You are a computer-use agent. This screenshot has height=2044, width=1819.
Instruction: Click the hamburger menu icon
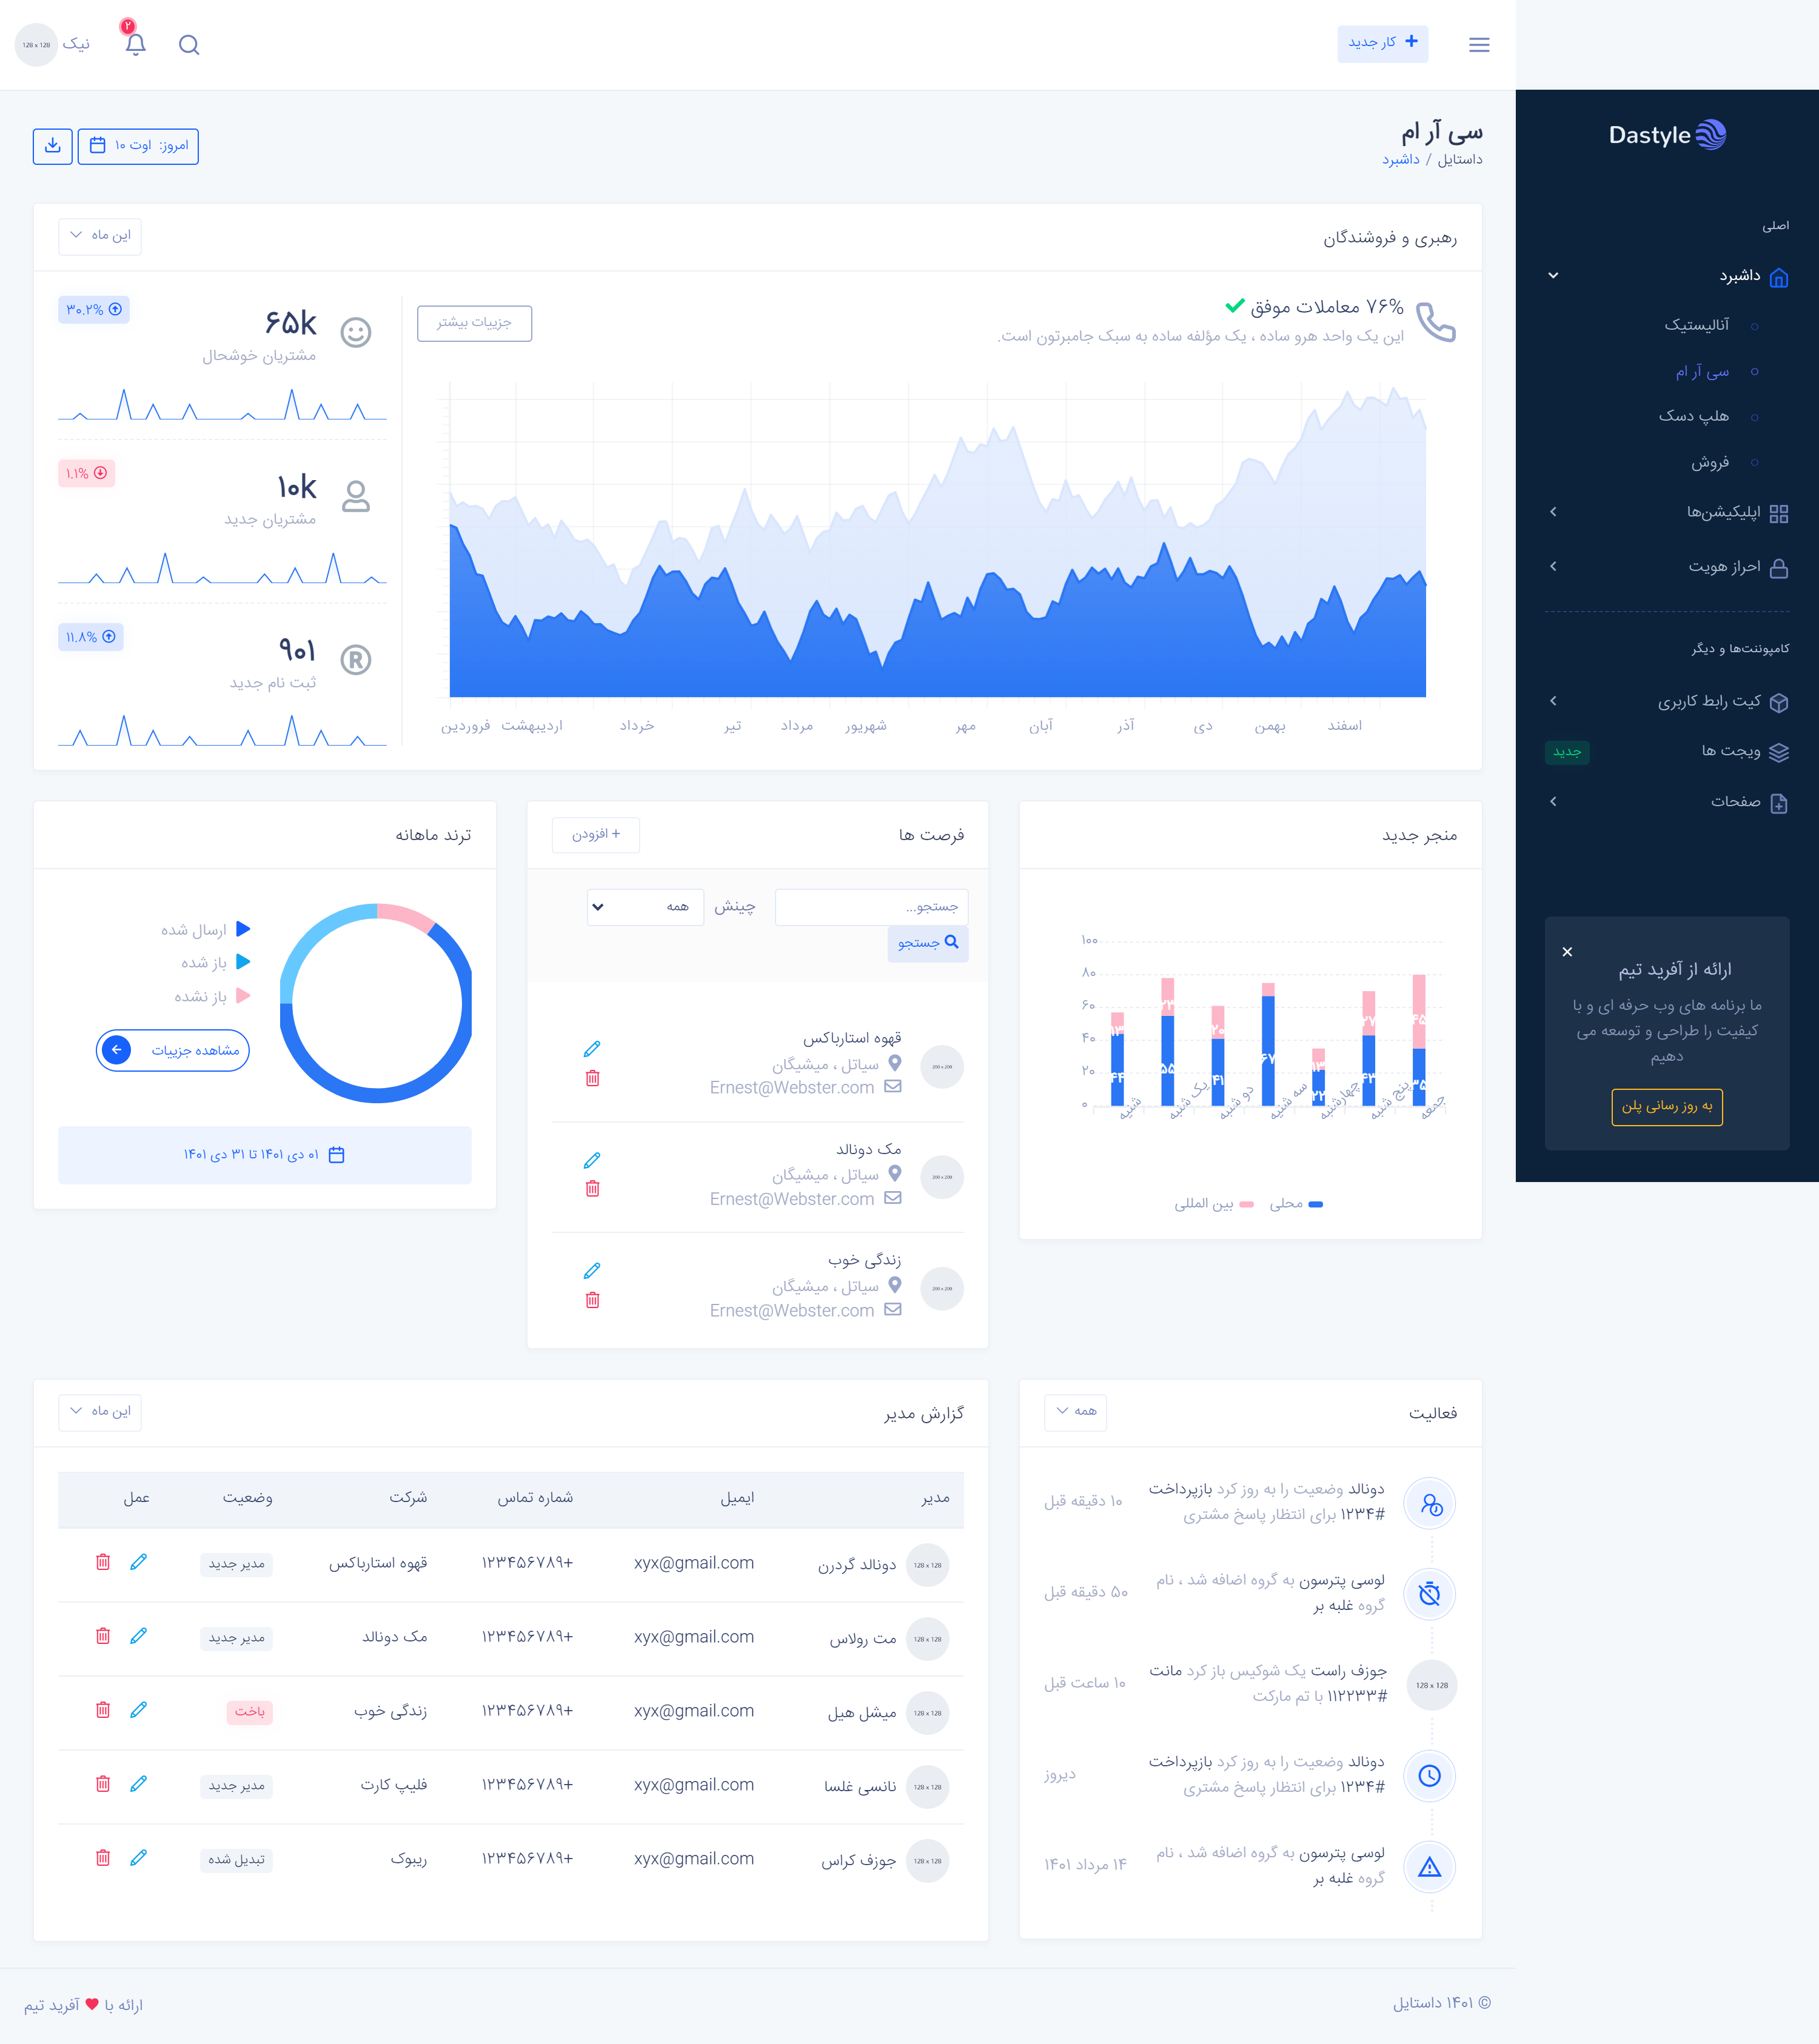(1479, 45)
